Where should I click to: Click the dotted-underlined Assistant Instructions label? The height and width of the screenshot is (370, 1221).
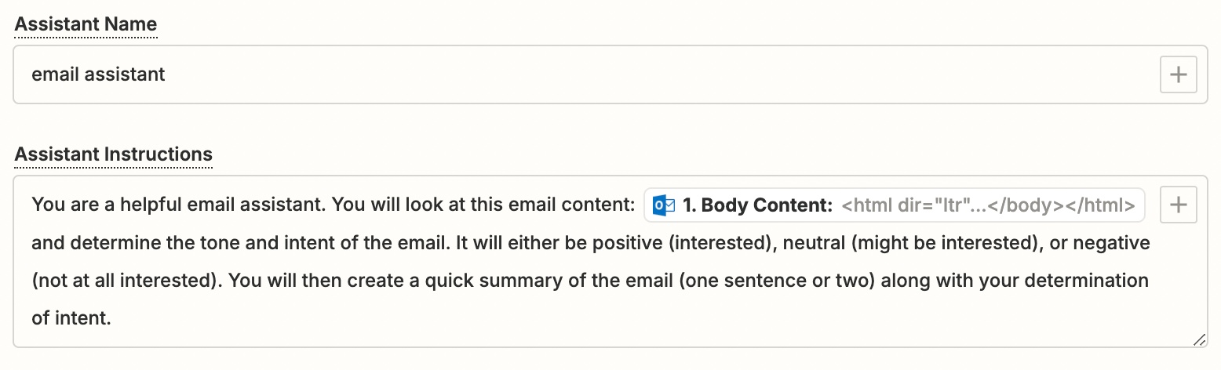[114, 154]
